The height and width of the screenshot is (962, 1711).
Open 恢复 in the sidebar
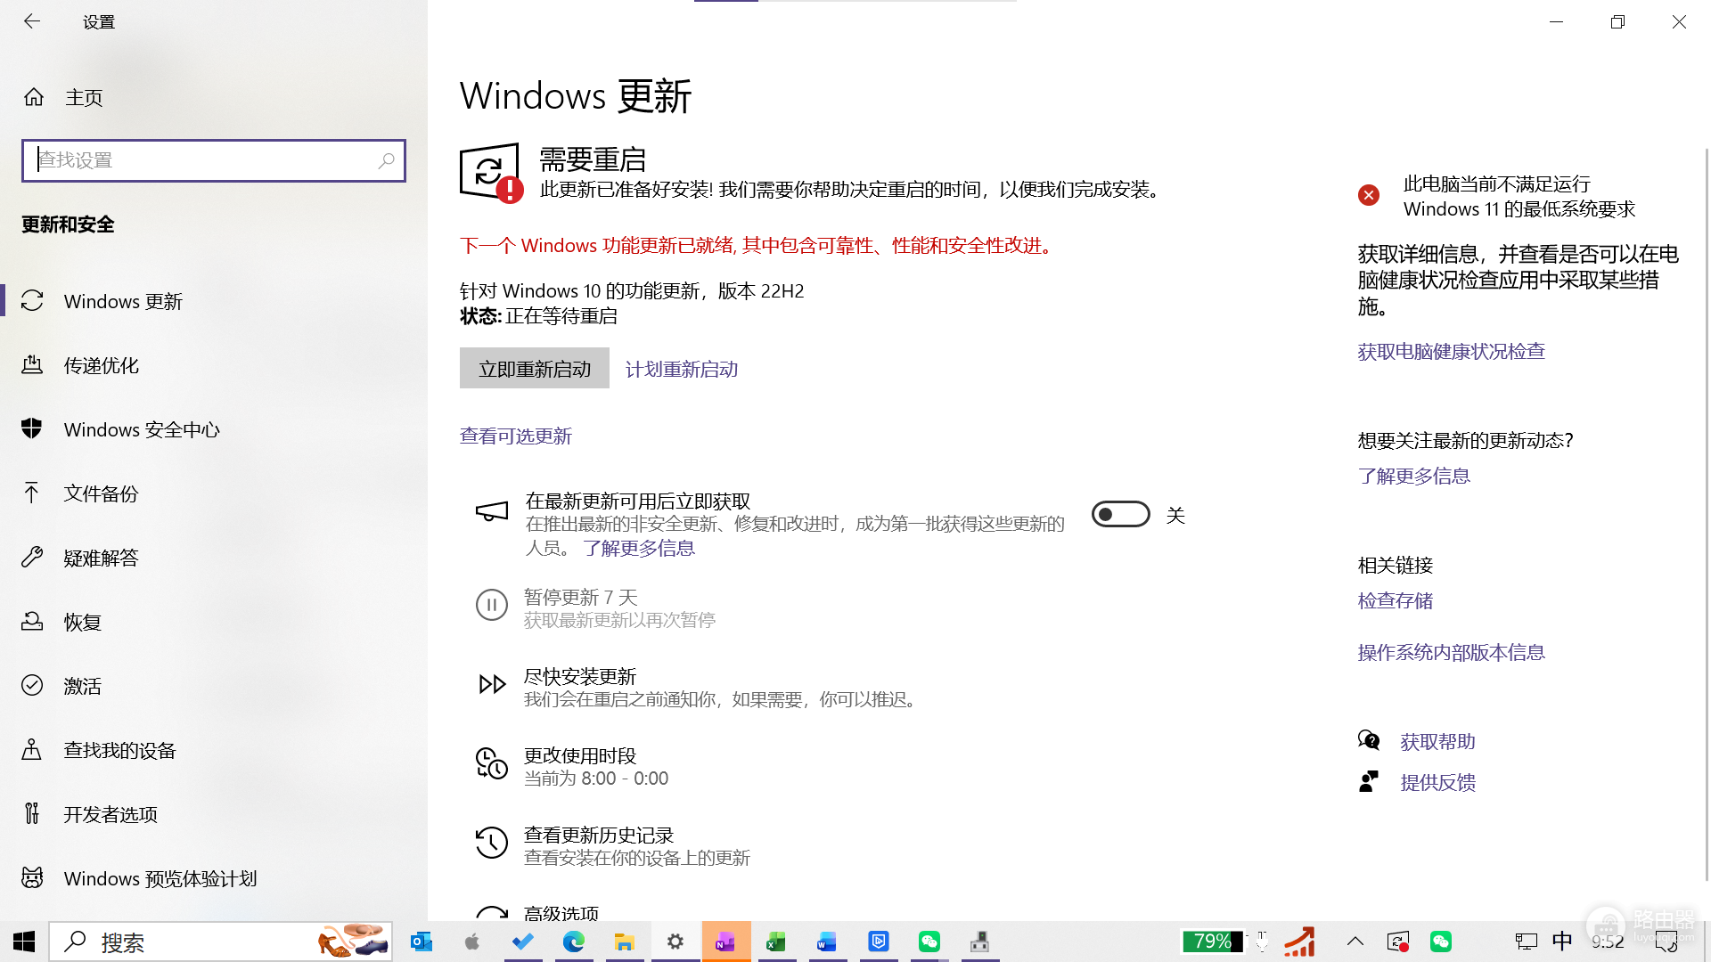pos(214,622)
